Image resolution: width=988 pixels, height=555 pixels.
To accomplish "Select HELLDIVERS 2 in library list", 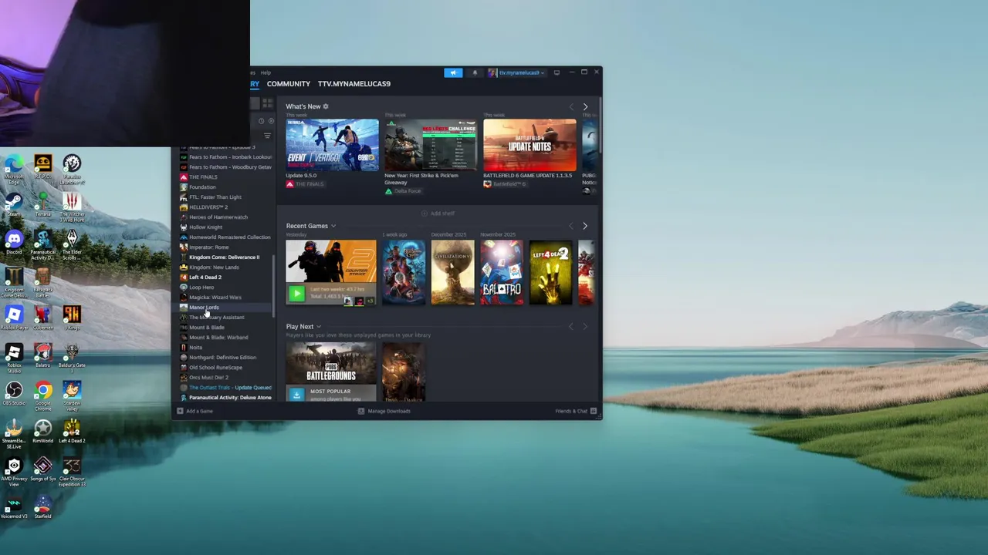I will click(x=227, y=207).
